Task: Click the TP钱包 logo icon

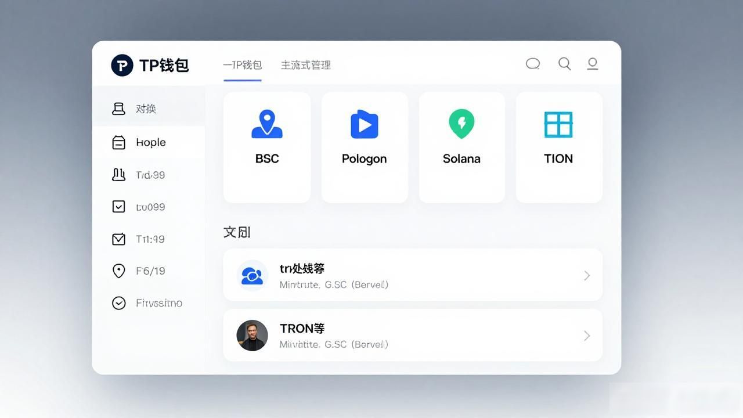Action: [122, 65]
